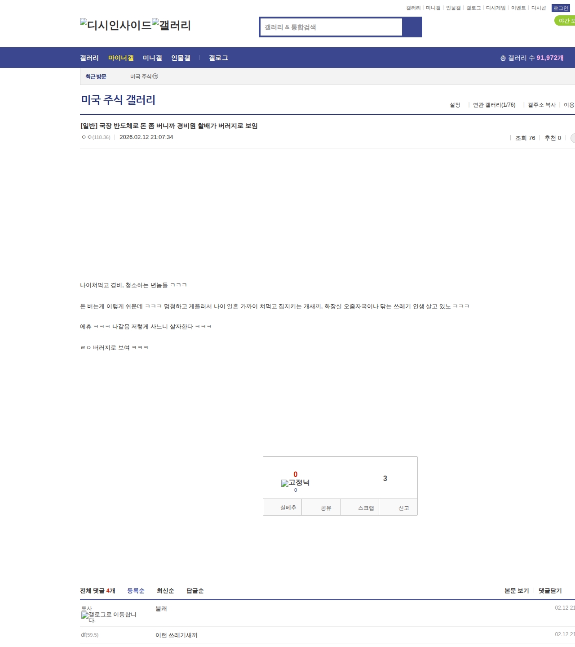575x647 pixels.
Task: Open the gallery 설정 menu
Action: coord(455,105)
